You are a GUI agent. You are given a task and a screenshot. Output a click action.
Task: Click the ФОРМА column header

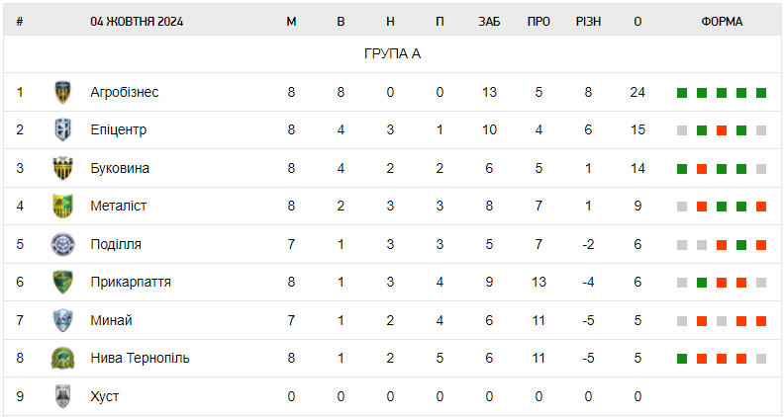(x=722, y=22)
